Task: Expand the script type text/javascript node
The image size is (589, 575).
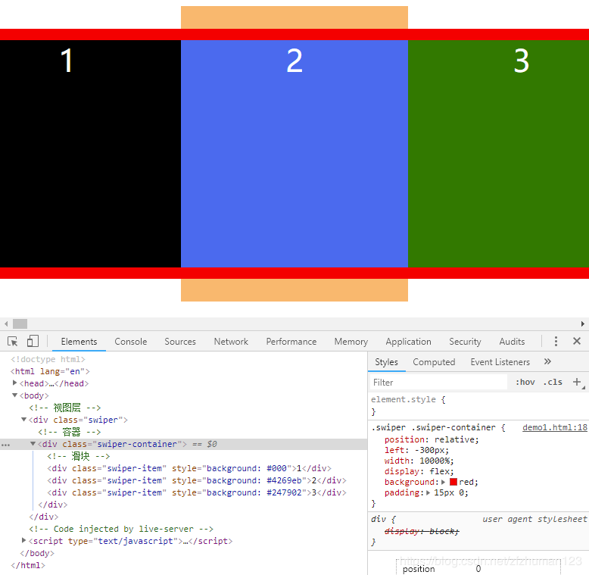Action: click(x=24, y=540)
